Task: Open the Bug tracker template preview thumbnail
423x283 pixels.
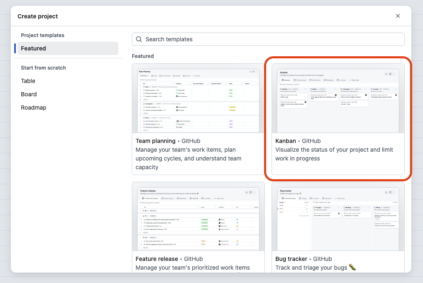Action: tap(338, 216)
